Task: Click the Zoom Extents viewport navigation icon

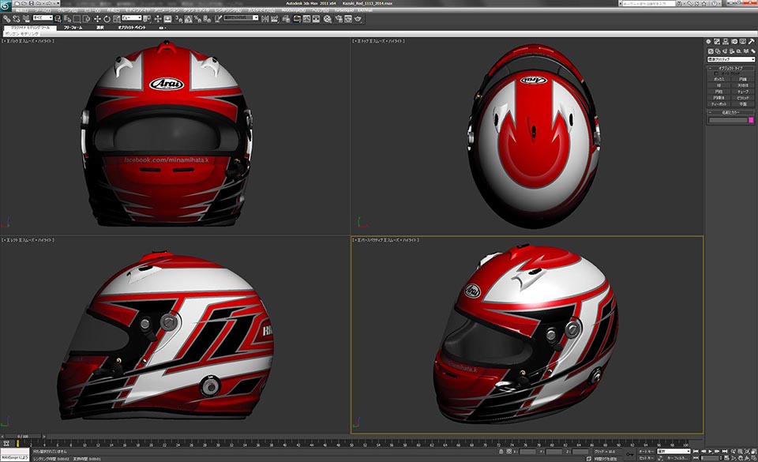Action: [x=747, y=452]
